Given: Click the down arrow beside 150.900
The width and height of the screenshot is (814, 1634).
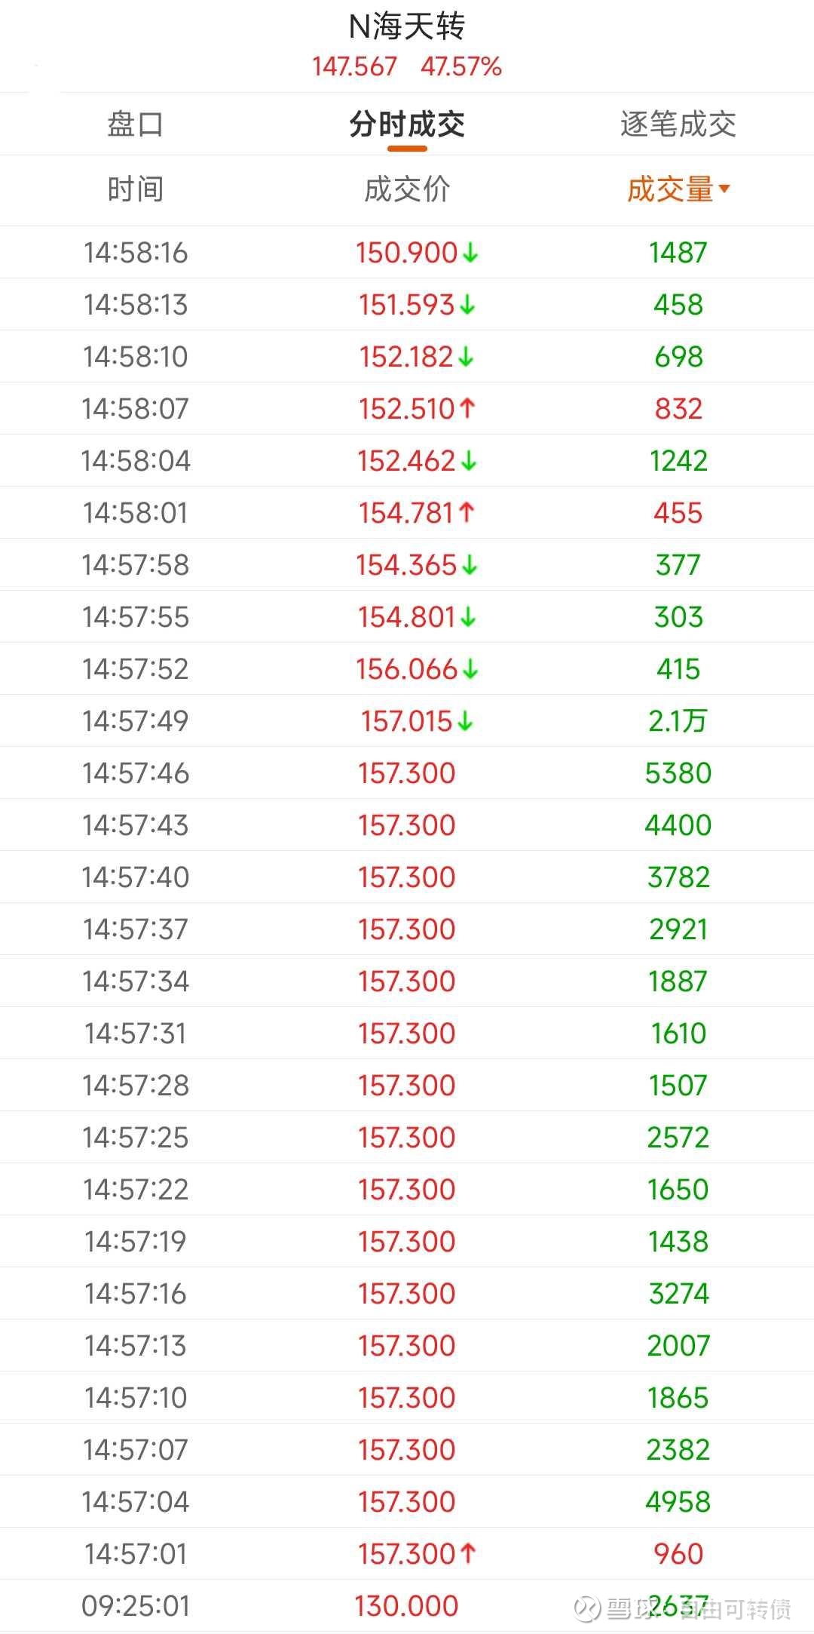Looking at the screenshot, I should [471, 253].
